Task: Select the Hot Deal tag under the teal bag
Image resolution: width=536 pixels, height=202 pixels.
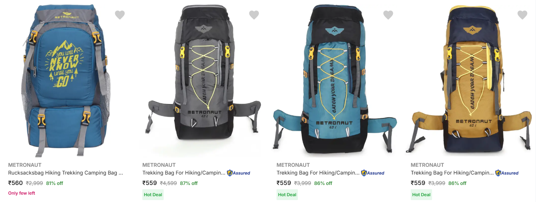Action: 287,195
